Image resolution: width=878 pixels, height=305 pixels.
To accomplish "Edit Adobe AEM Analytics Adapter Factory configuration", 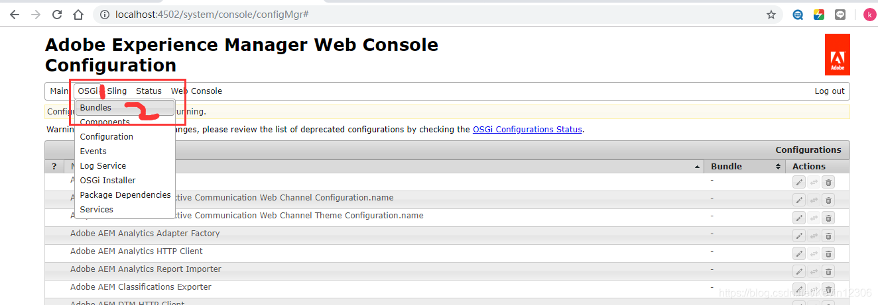I will tap(798, 236).
